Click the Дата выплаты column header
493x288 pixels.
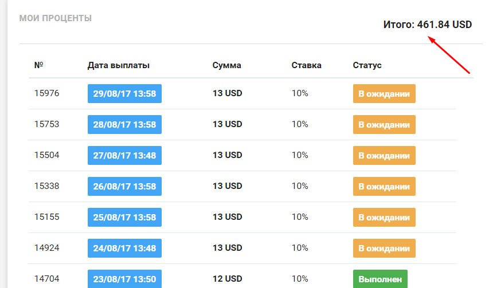click(119, 65)
